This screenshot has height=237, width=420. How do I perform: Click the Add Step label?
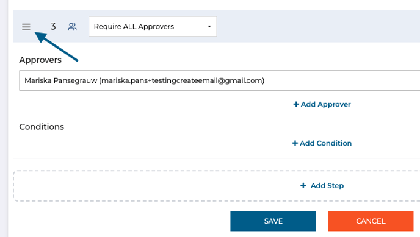click(327, 185)
